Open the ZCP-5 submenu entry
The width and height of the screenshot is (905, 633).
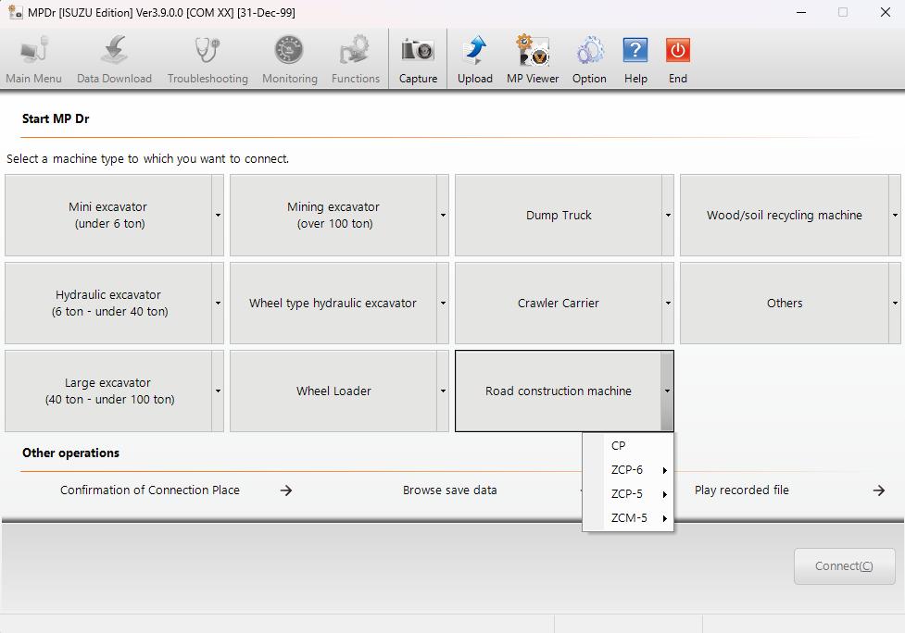point(628,494)
